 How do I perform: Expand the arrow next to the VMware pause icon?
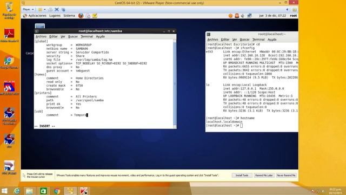[44, 10]
